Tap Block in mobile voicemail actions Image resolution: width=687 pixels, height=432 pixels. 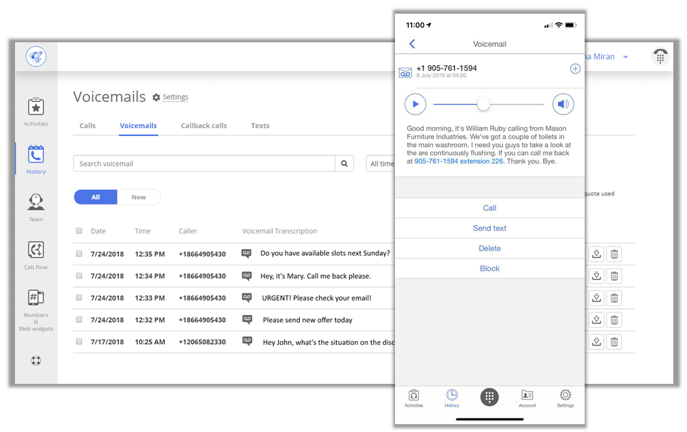490,269
